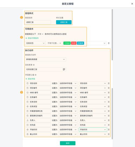Delete the 任务类型 field row

point(109,106)
